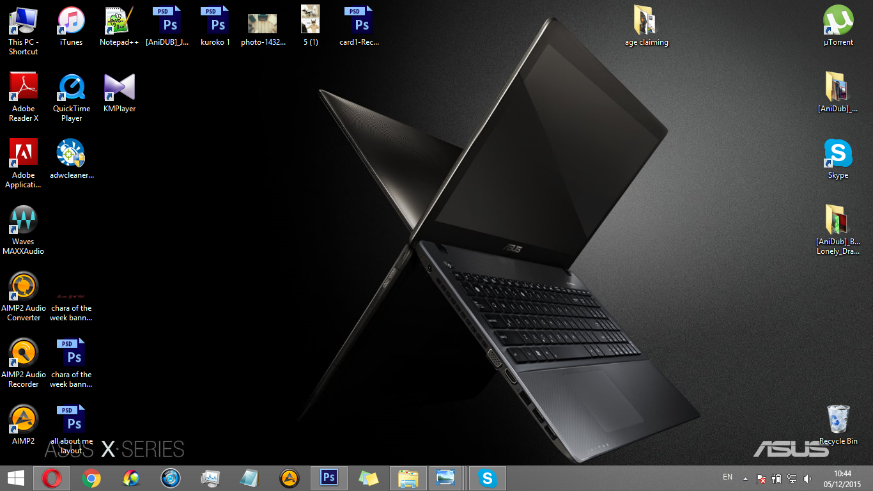Open the Windows Start button

coord(15,478)
